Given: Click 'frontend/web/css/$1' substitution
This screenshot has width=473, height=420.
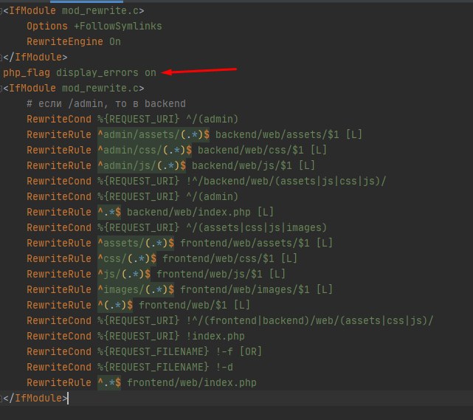Looking at the screenshot, I should pos(218,258).
